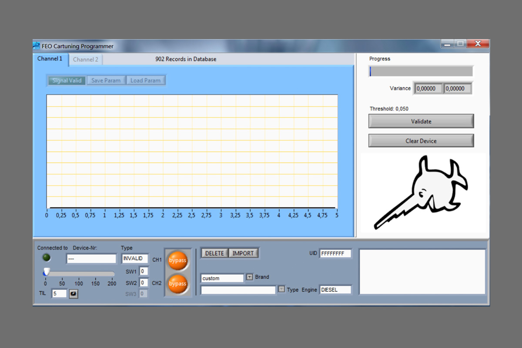The height and width of the screenshot is (348, 522).
Task: Click the TIL value field
Action: coord(59,294)
